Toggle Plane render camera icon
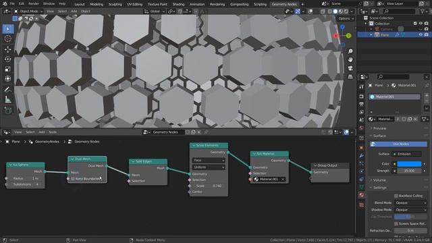 [x=426, y=35]
